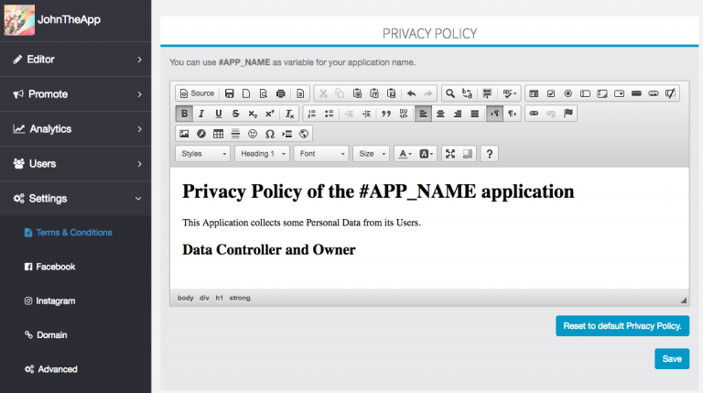Insert an image using the image icon
Viewport: 703px width, 393px height.
coord(184,134)
